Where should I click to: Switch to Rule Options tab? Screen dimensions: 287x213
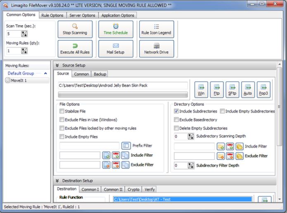point(52,15)
